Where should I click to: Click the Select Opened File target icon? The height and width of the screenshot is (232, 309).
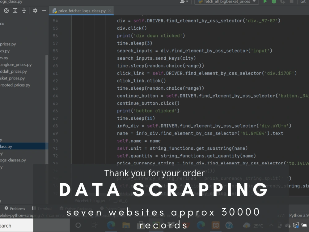click(6, 11)
